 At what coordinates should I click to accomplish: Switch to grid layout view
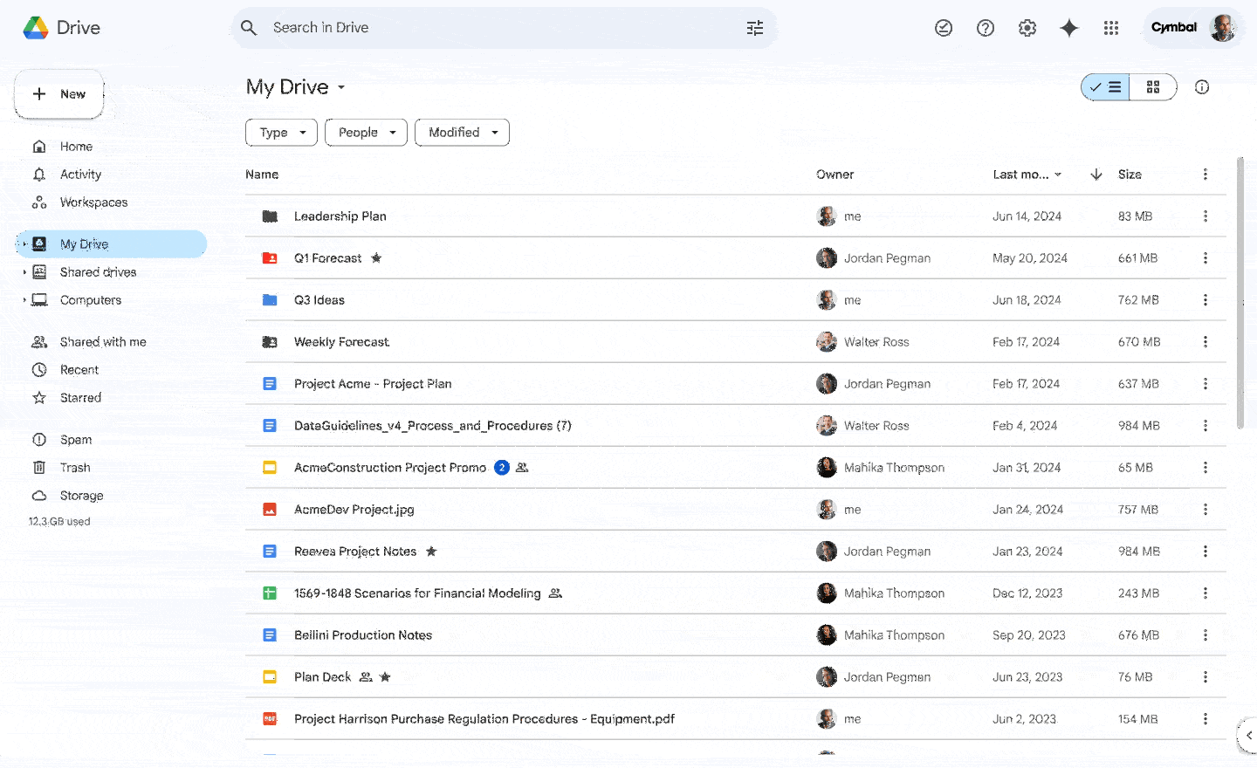[x=1153, y=87]
